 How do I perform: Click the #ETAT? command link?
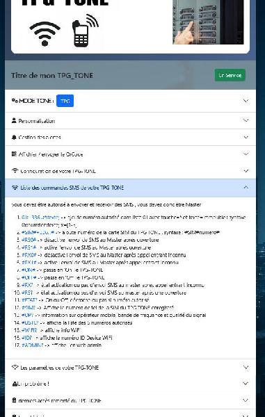tap(29, 300)
